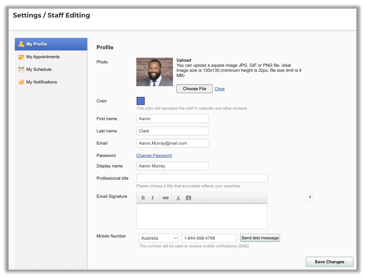Click the 'Profile' section heading
Image resolution: width=365 pixels, height=277 pixels.
105,47
